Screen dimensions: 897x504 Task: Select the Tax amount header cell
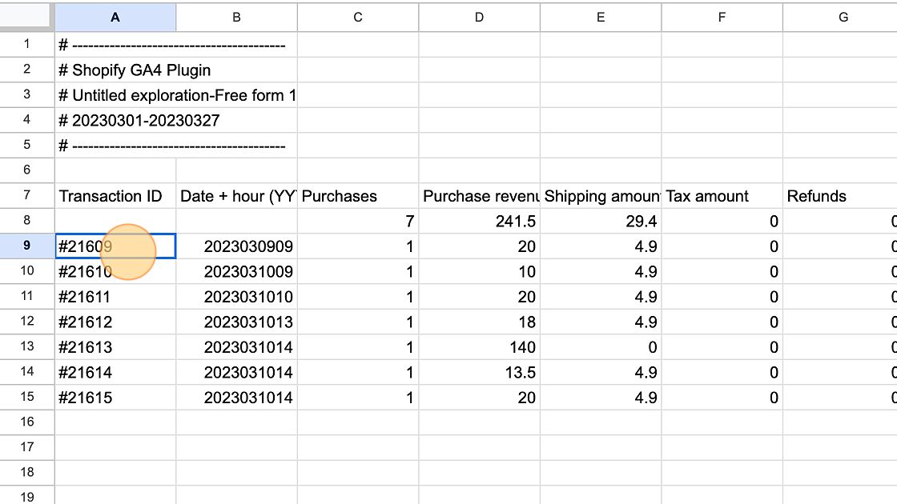(x=722, y=196)
